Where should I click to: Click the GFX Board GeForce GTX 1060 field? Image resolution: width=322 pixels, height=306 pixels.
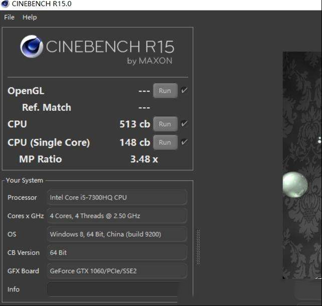click(x=117, y=271)
